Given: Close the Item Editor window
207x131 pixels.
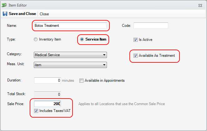Looking at the screenshot, I should coord(200,5).
